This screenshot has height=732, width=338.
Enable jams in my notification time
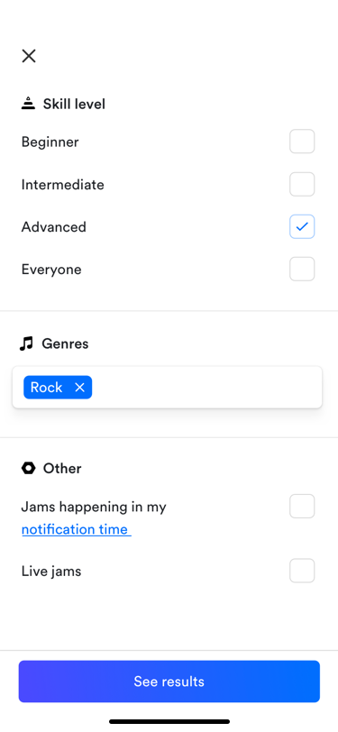point(302,506)
